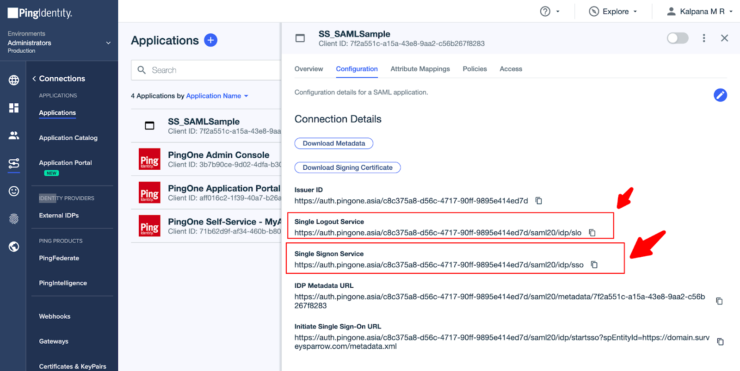The image size is (740, 371).
Task: Click the SS_SAMLSample window icon in list
Action: tap(149, 125)
